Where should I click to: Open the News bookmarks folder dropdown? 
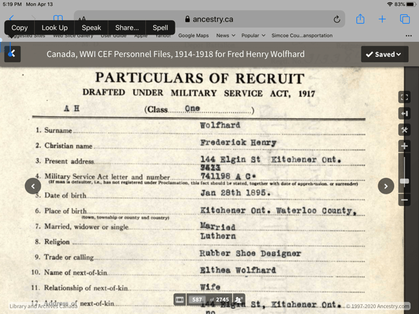click(226, 35)
